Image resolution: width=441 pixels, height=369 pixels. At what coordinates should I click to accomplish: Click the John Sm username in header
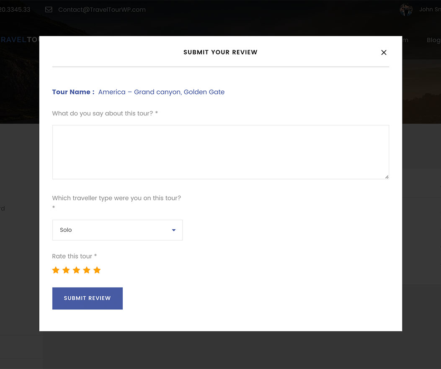click(x=429, y=10)
